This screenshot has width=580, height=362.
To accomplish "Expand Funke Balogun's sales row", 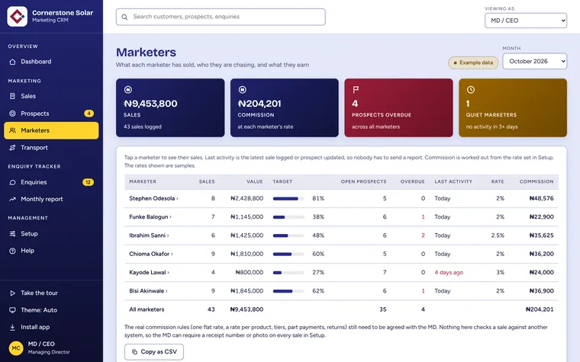I will coord(150,217).
